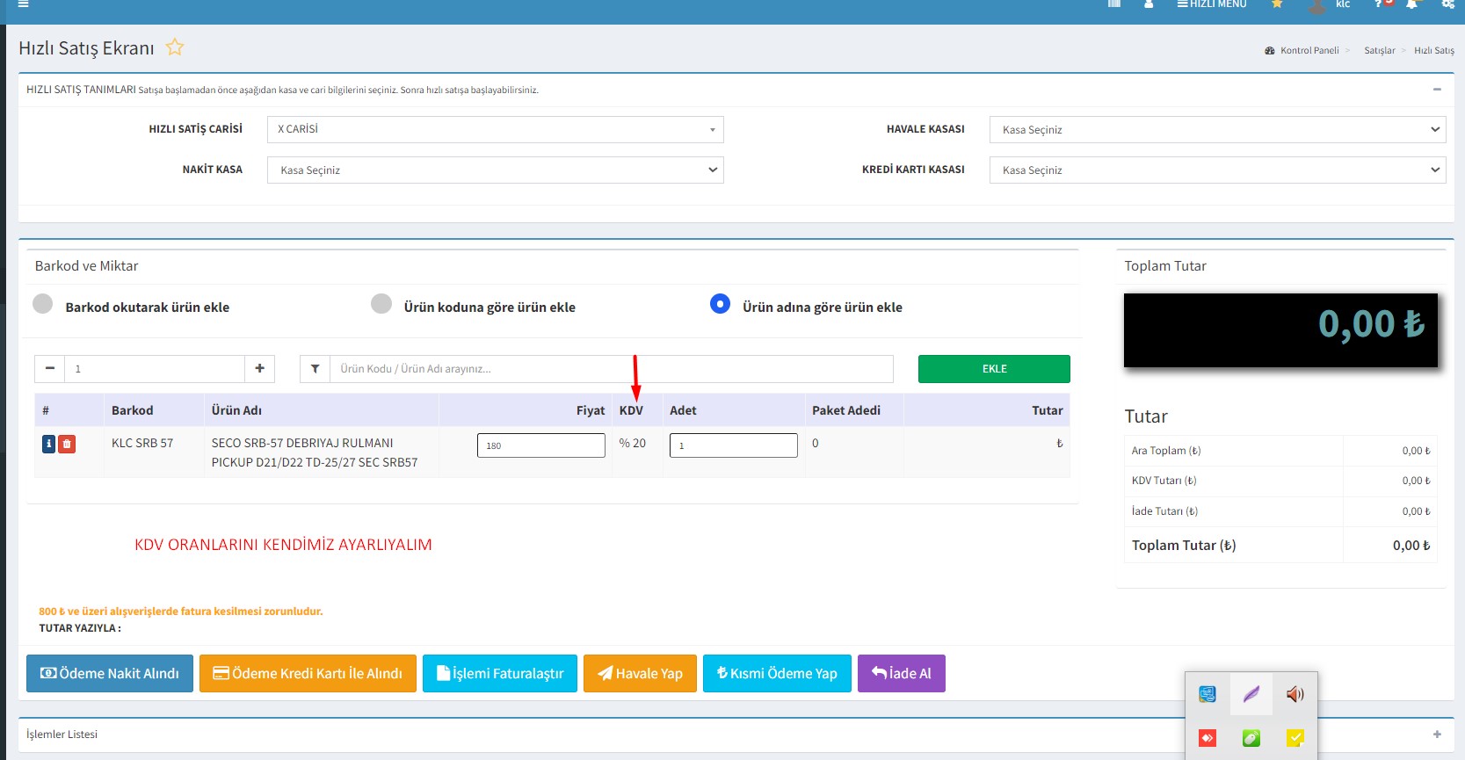Click the filter icon beside product search

click(x=315, y=369)
